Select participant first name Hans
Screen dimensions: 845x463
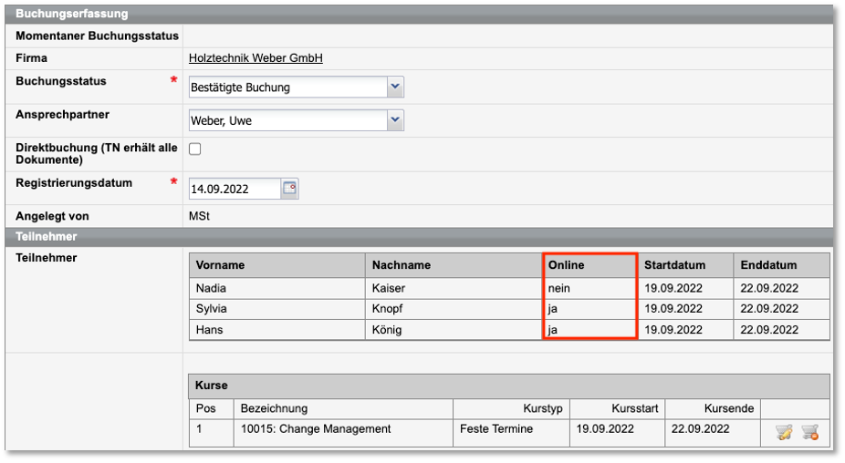click(x=209, y=330)
